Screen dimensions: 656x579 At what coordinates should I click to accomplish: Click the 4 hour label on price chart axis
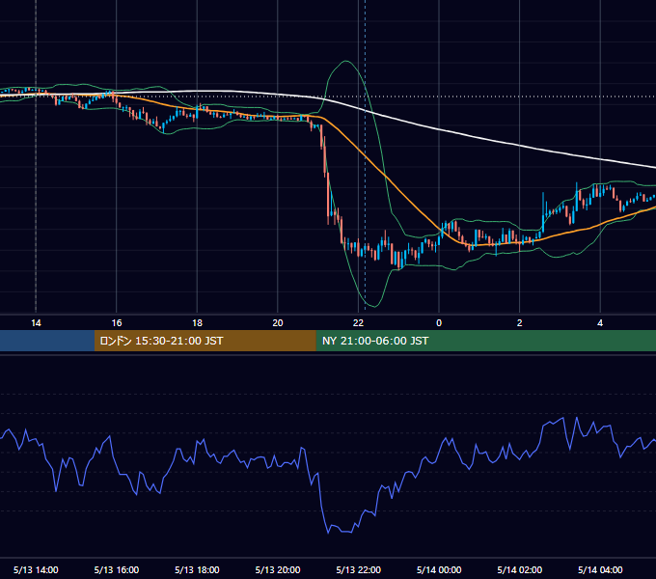(600, 323)
